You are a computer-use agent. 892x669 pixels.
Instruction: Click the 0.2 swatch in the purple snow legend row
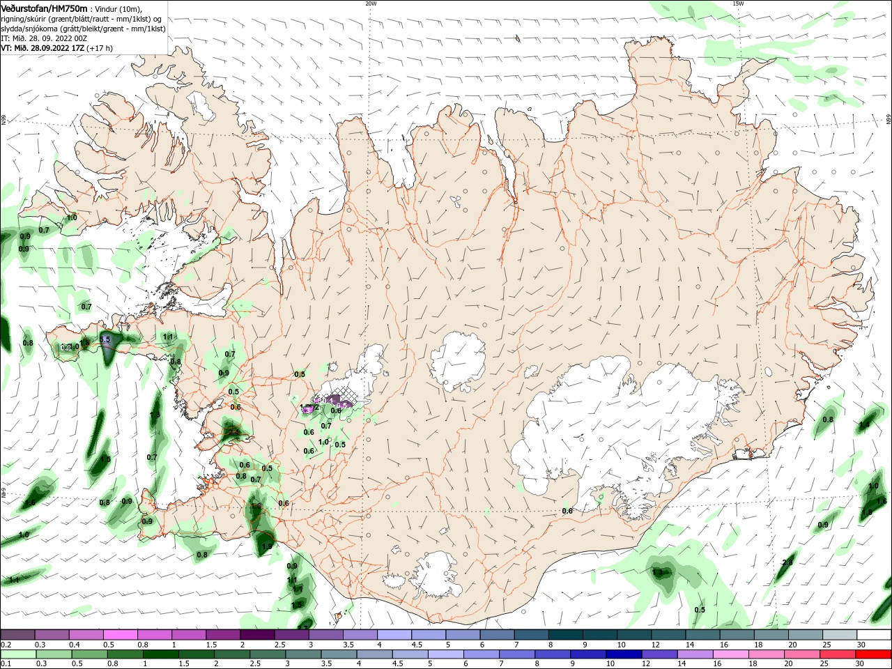(x=18, y=634)
